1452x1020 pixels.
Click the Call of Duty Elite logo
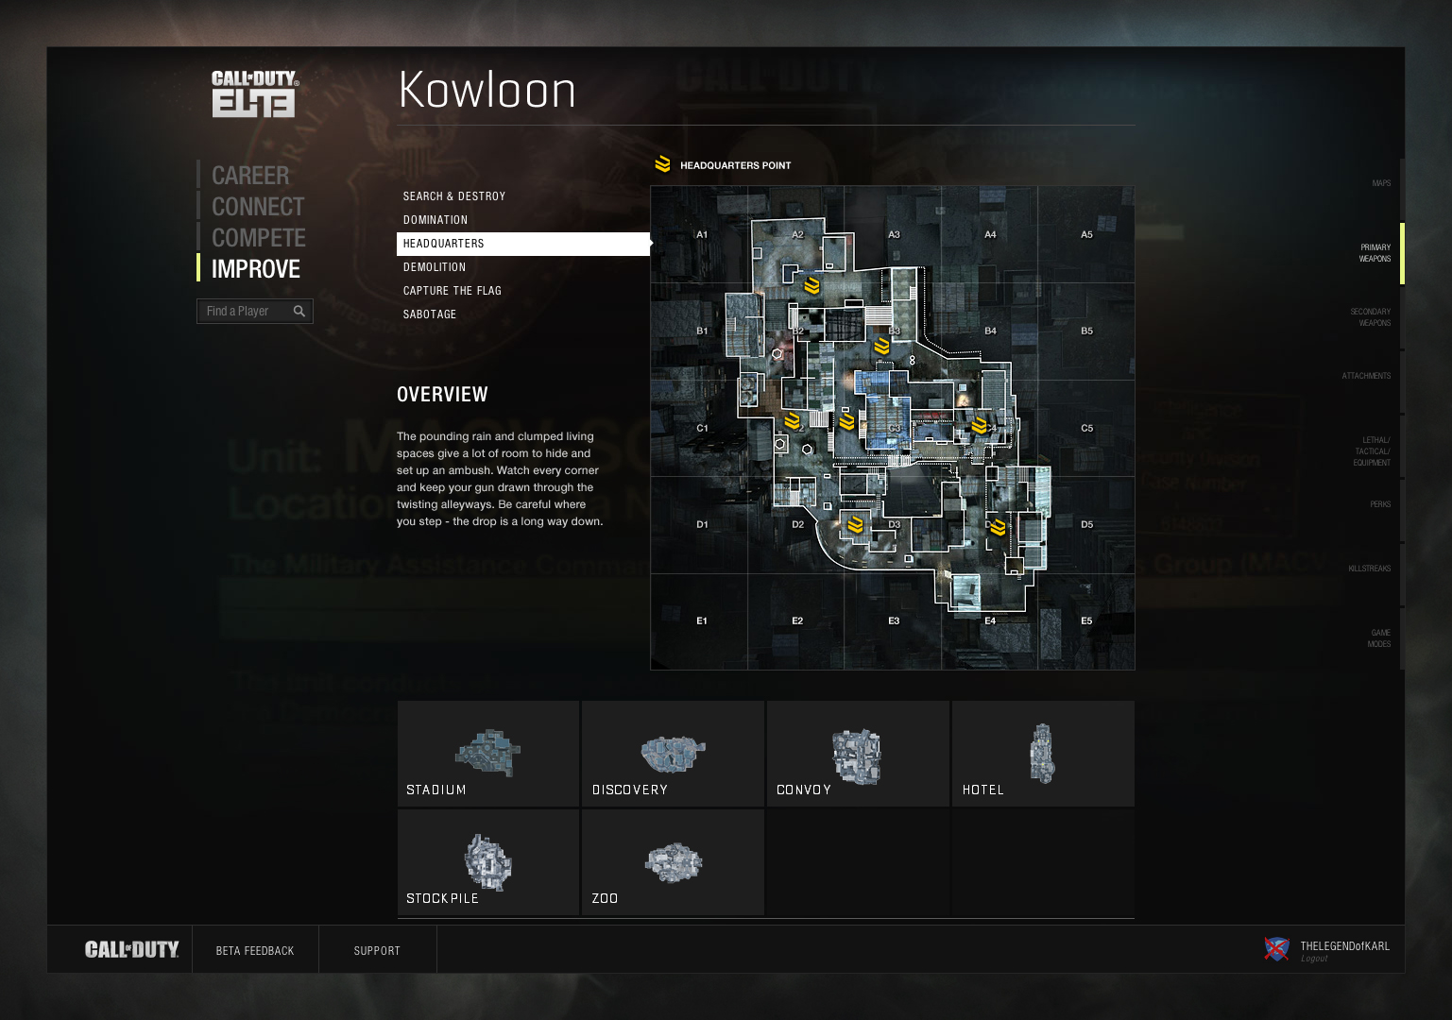coord(255,93)
